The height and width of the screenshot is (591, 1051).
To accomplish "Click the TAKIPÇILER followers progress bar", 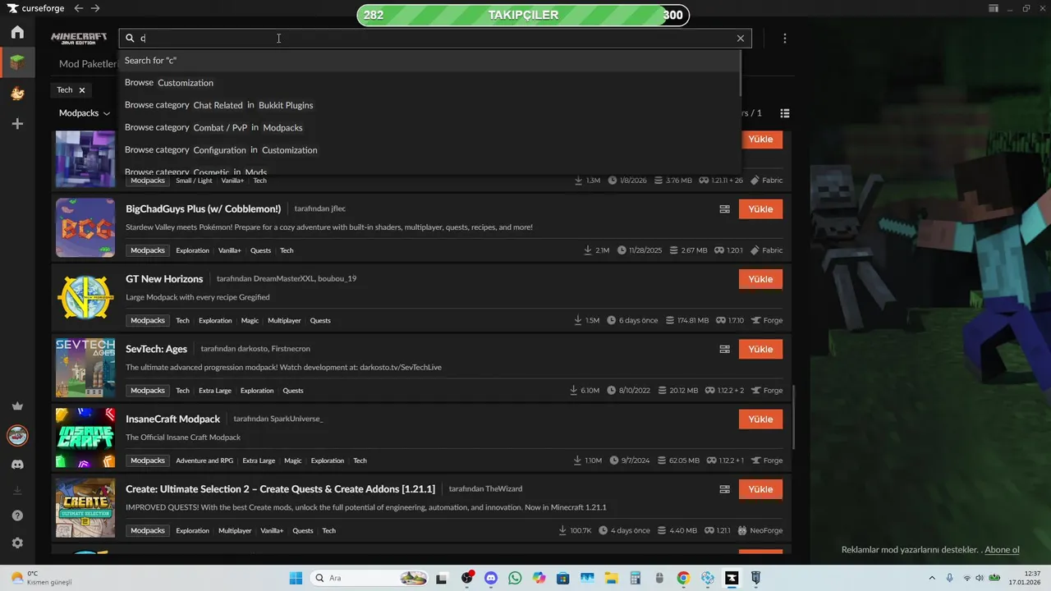I will point(523,15).
